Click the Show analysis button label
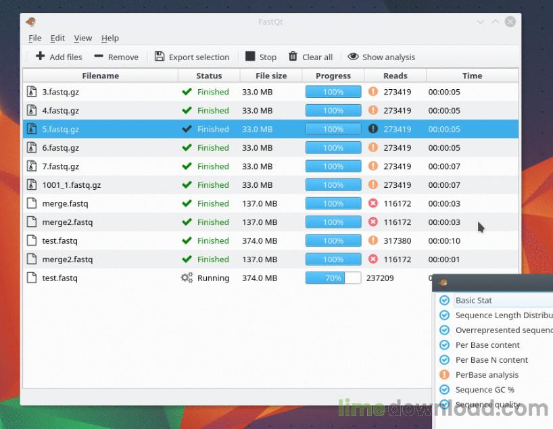This screenshot has height=429, width=553. [389, 57]
